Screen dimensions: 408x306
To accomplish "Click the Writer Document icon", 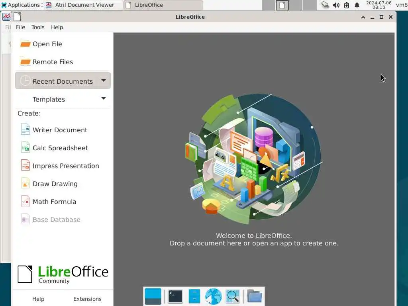I will click(25, 129).
